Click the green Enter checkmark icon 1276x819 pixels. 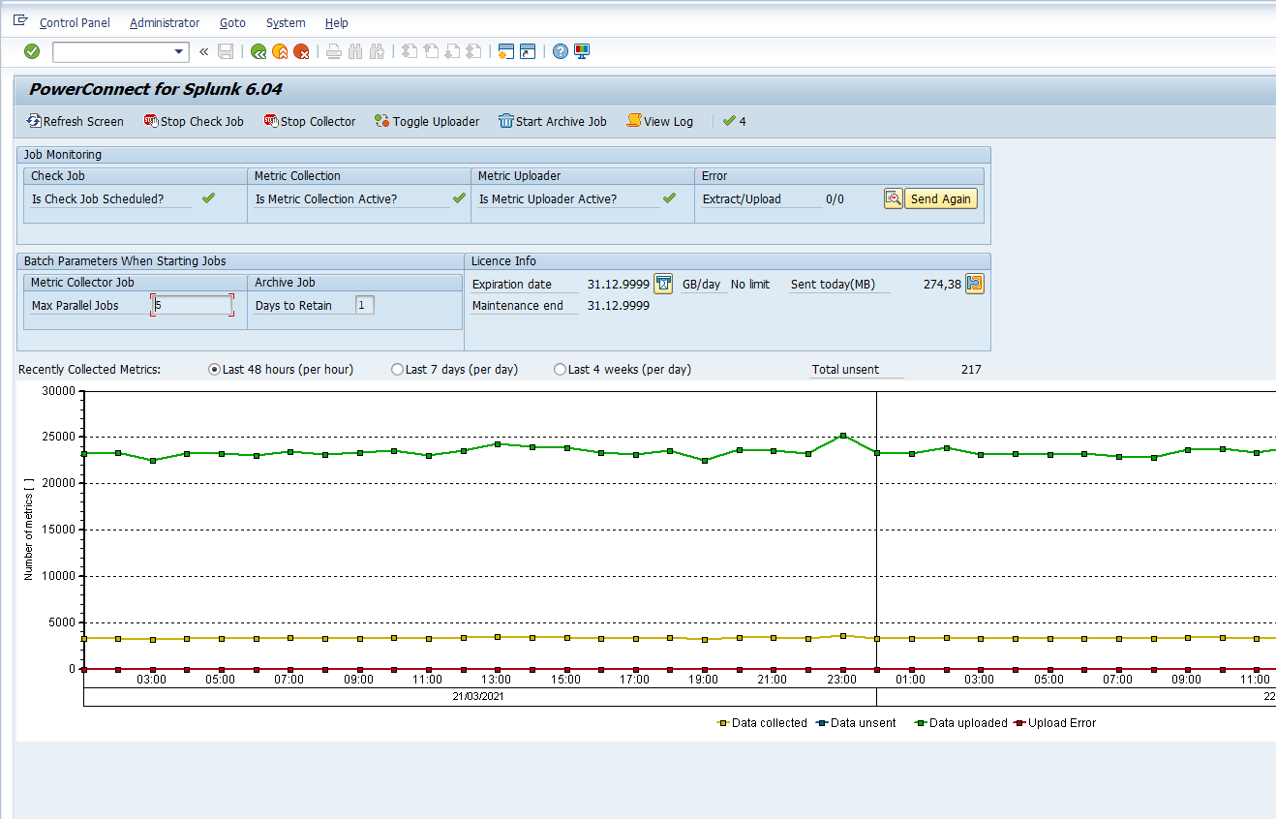click(32, 51)
